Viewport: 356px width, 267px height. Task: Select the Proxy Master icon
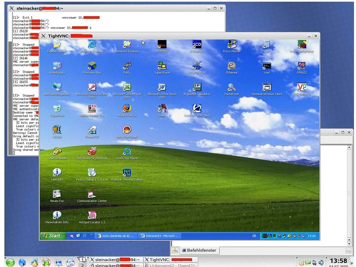(232, 44)
